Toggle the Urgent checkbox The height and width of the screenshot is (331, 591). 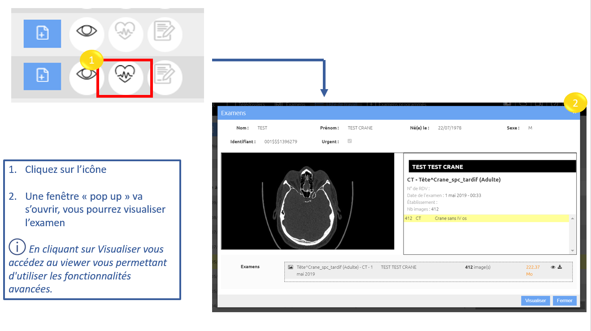coord(350,141)
